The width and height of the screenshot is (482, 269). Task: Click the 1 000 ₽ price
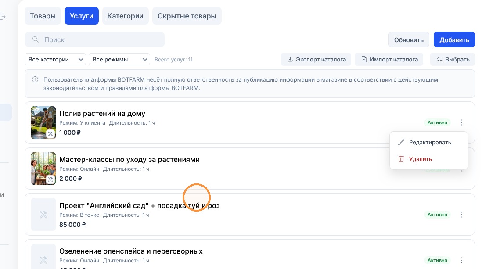[x=70, y=133]
